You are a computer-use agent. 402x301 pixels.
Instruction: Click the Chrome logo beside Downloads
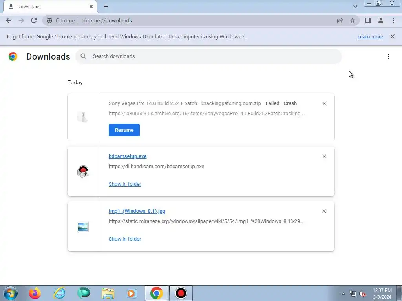point(13,56)
